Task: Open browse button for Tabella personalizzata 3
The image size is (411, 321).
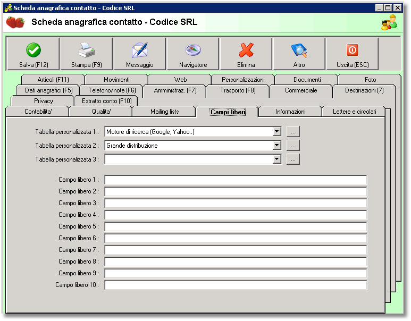Action: 293,159
